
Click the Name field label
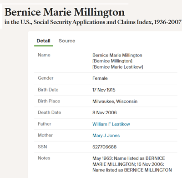[x=44, y=55]
